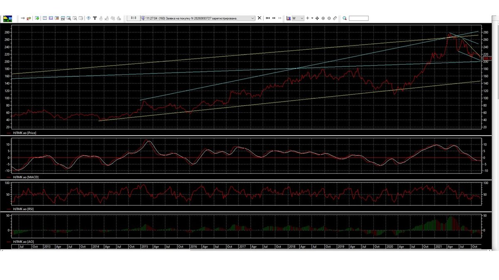The height and width of the screenshot is (280, 499).
Task: Click the table with red underline icon
Action: tap(63, 18)
